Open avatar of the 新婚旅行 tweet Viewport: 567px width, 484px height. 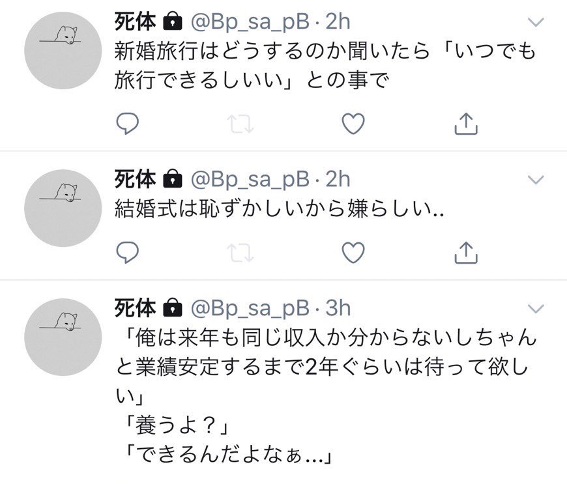(x=63, y=51)
